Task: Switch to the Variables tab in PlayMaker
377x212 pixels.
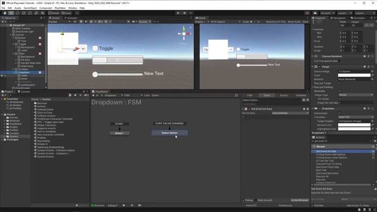Action: click(x=301, y=95)
